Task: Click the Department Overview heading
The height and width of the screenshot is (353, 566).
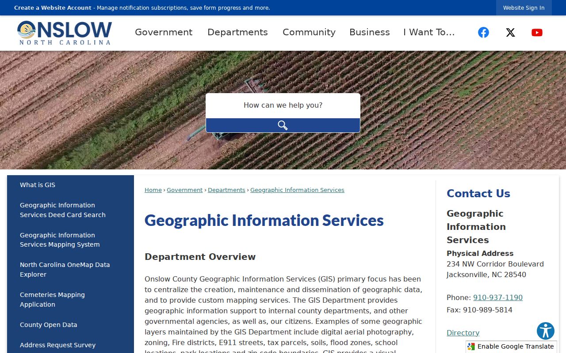Action: 200,257
